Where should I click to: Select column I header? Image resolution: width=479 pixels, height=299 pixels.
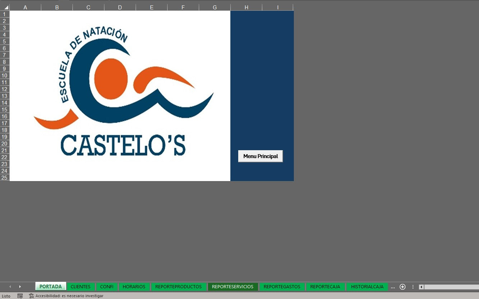click(x=278, y=7)
